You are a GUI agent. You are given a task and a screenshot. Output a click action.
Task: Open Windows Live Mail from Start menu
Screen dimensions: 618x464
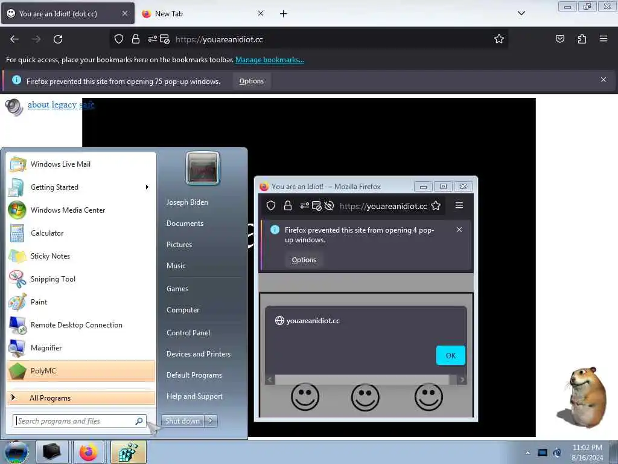pyautogui.click(x=81, y=164)
